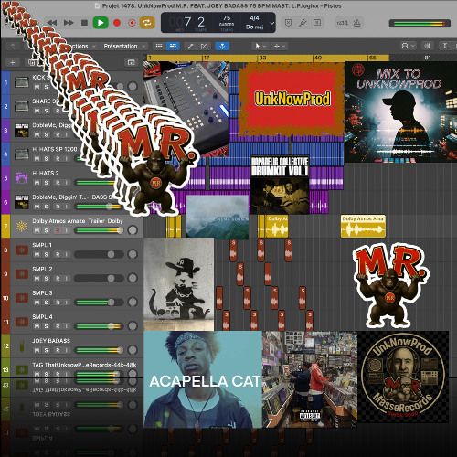Click the Dolby Atmos track starburst icon

(22, 226)
